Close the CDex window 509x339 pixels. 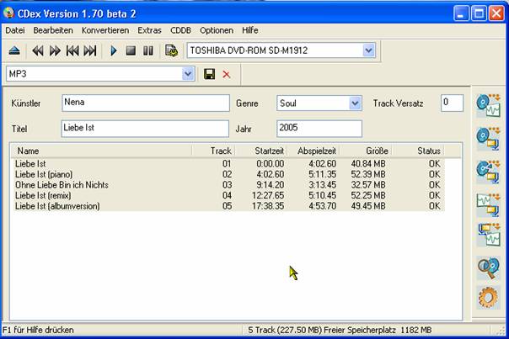tap(496, 13)
